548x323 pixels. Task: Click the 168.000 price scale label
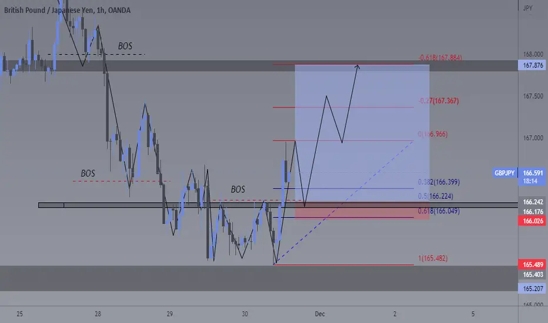coord(533,54)
